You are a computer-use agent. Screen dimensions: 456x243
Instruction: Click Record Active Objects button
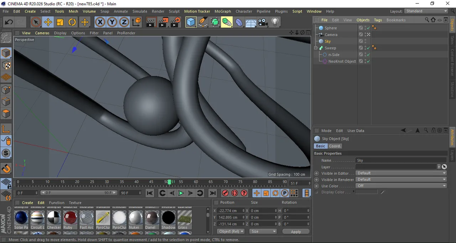225,193
